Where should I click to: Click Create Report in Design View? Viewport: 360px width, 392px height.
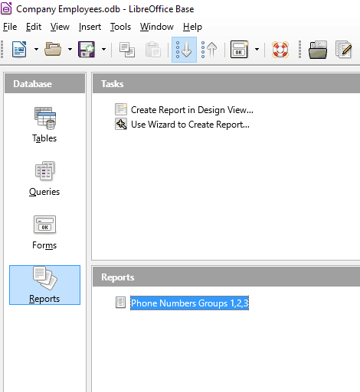192,110
